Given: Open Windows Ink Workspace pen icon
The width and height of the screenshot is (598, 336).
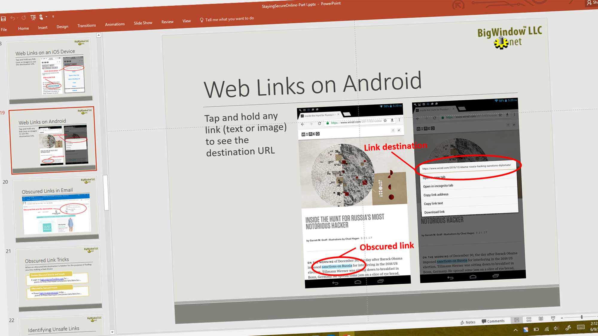Looking at the screenshot, I should tap(568, 328).
